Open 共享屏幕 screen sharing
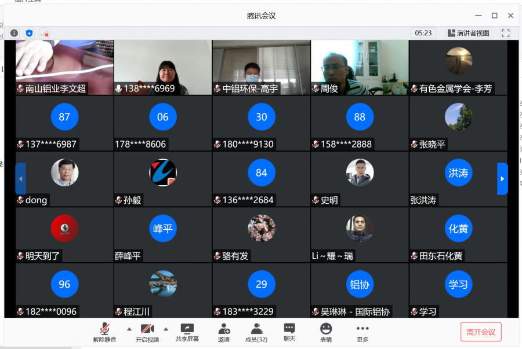Viewport: 522px width, 349px height. tap(187, 332)
